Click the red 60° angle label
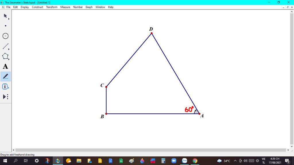This screenshot has height=165, width=294. [x=189, y=109]
